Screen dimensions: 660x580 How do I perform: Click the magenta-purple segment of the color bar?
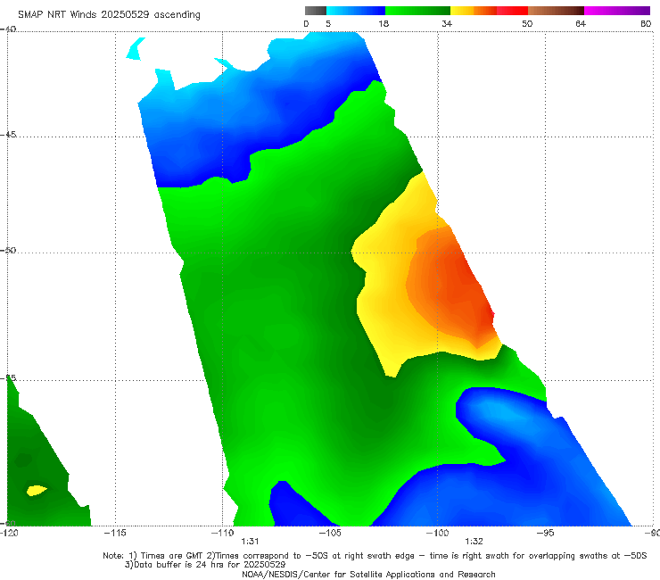pos(617,11)
